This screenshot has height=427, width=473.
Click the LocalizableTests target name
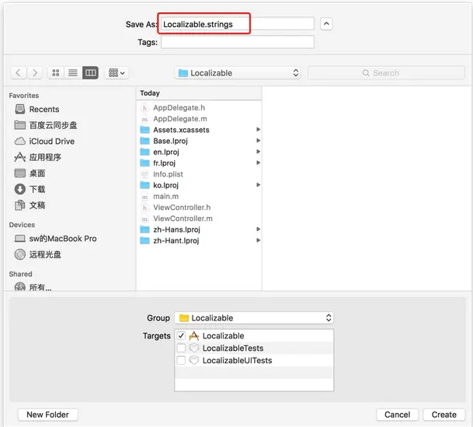233,348
